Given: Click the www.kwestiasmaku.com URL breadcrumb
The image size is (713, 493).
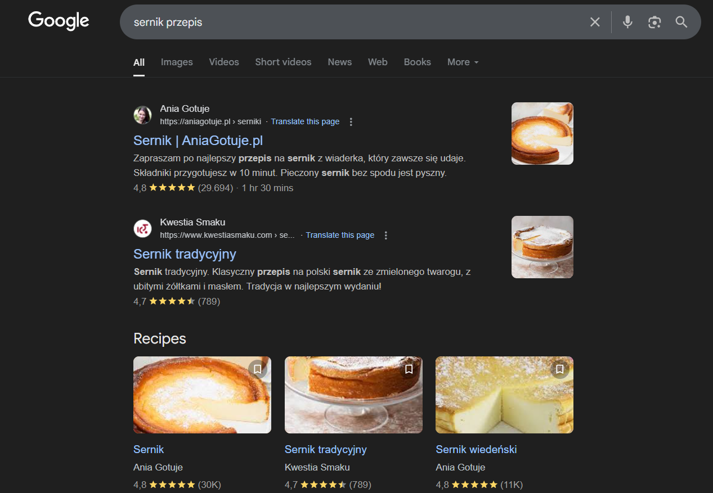Looking at the screenshot, I should click(x=227, y=235).
